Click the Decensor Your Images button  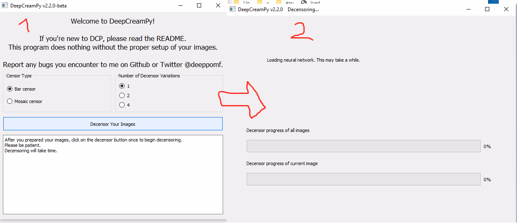coord(113,124)
